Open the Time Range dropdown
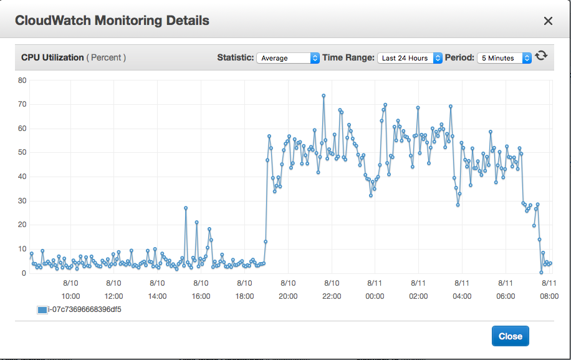The width and height of the screenshot is (571, 360). [x=410, y=58]
